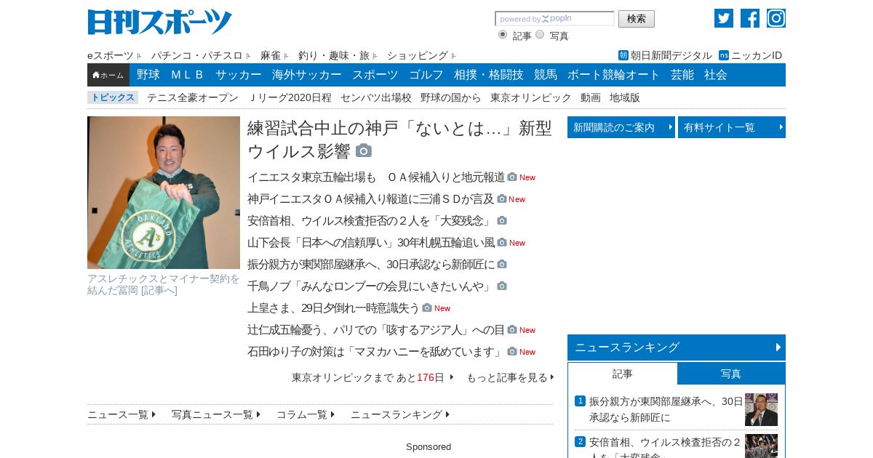This screenshot has width=873, height=458.
Task: Expand the 麻雀 menu arrow
Action: 286,55
